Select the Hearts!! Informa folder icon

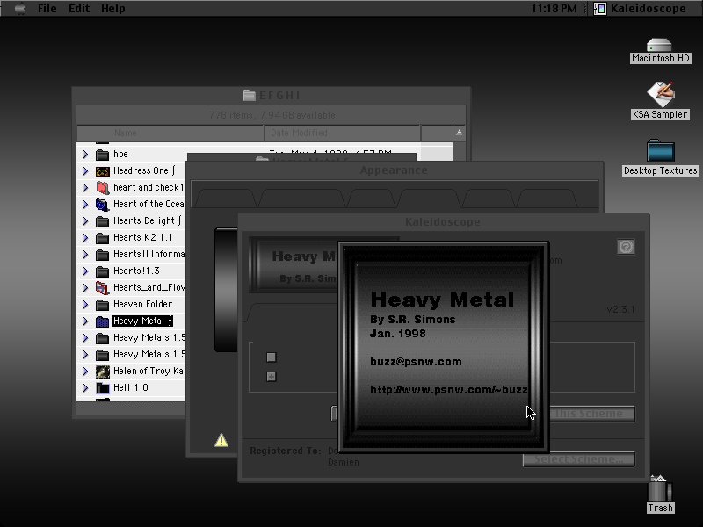click(x=102, y=255)
